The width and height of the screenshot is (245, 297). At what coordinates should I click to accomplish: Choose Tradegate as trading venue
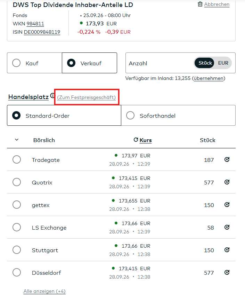(17, 159)
